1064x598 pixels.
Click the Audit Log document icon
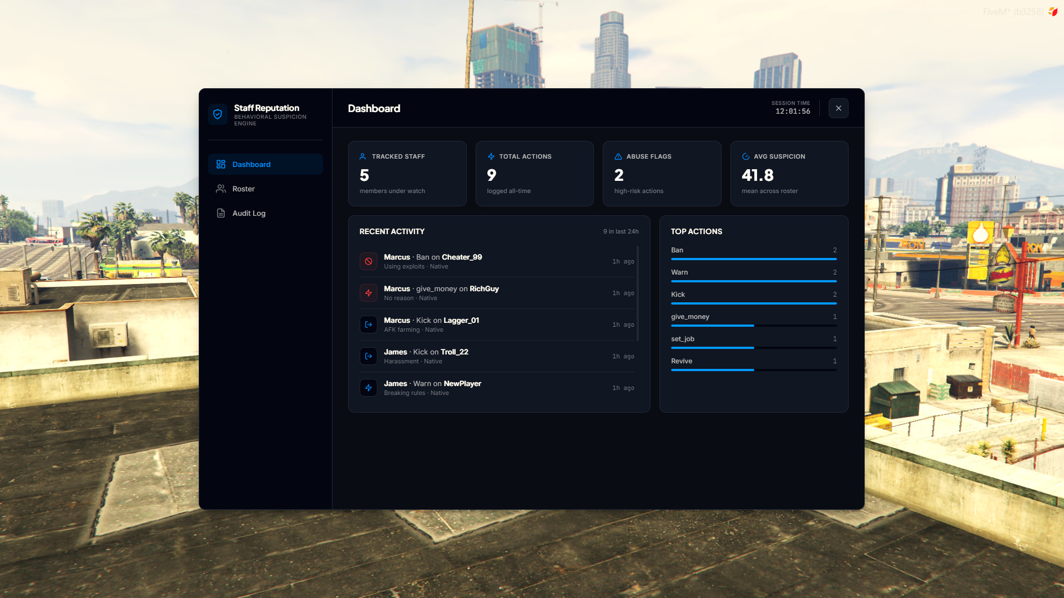[x=221, y=213]
